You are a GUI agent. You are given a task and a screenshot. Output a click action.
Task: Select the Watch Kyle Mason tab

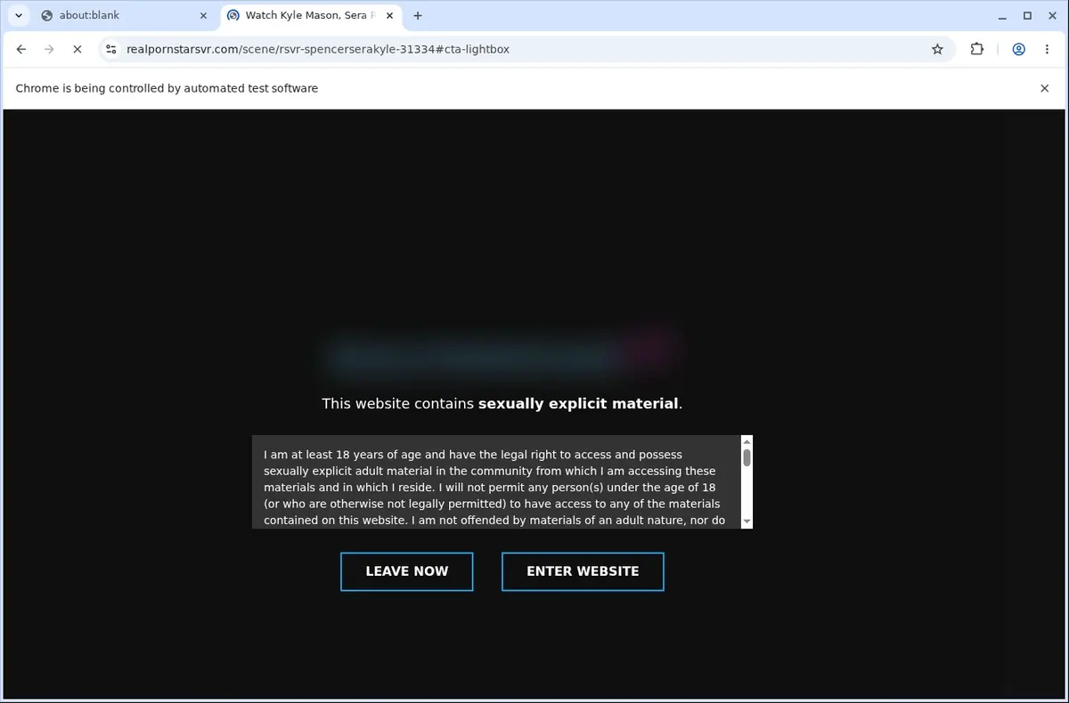point(311,15)
